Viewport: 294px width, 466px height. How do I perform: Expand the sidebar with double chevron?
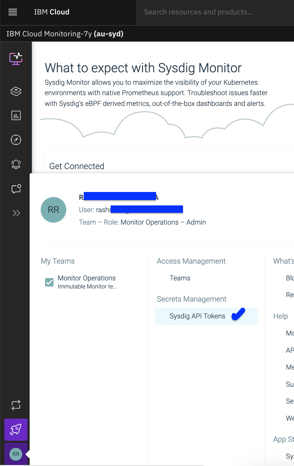coord(16,213)
